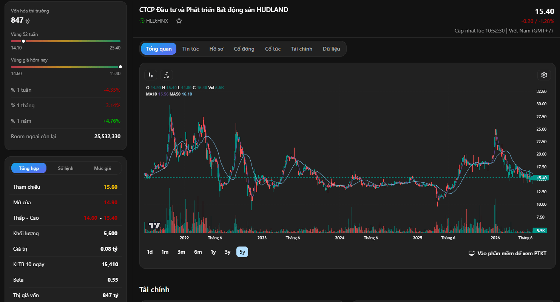This screenshot has width=560, height=302.
Task: Select the 5y time range
Action: [x=242, y=252]
